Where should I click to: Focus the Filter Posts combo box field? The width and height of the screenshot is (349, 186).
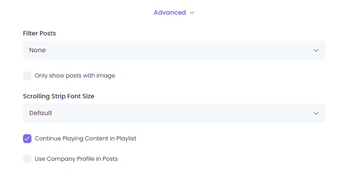tap(174, 50)
